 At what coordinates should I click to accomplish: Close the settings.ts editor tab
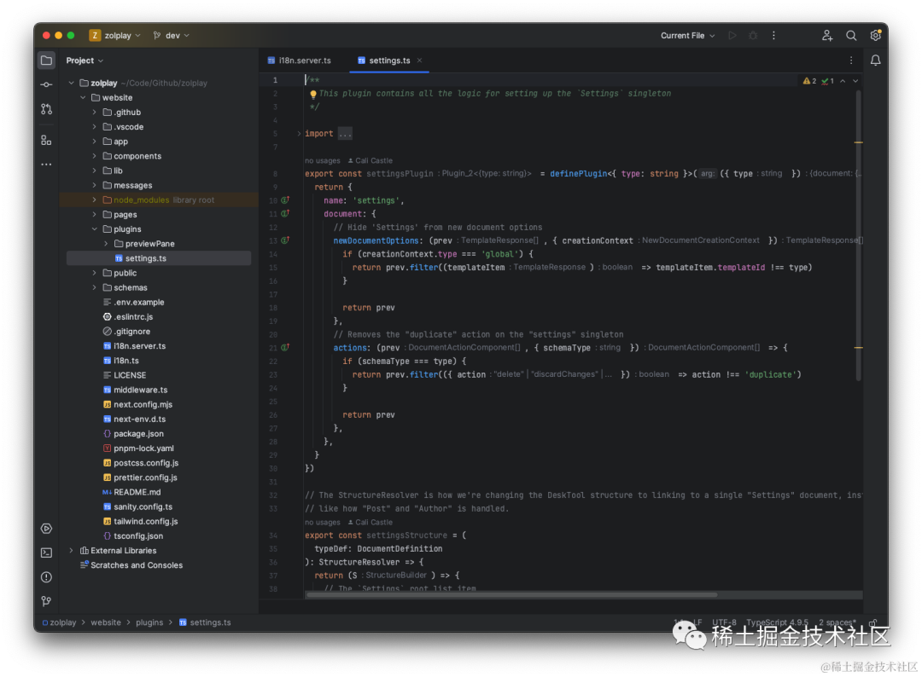[419, 61]
